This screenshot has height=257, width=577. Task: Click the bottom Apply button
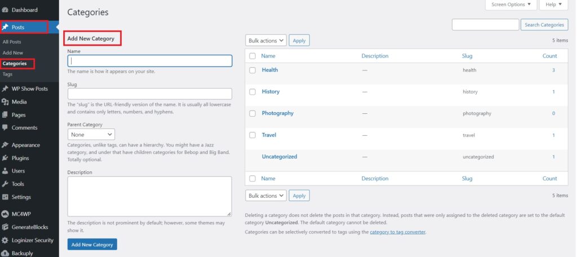coord(299,196)
